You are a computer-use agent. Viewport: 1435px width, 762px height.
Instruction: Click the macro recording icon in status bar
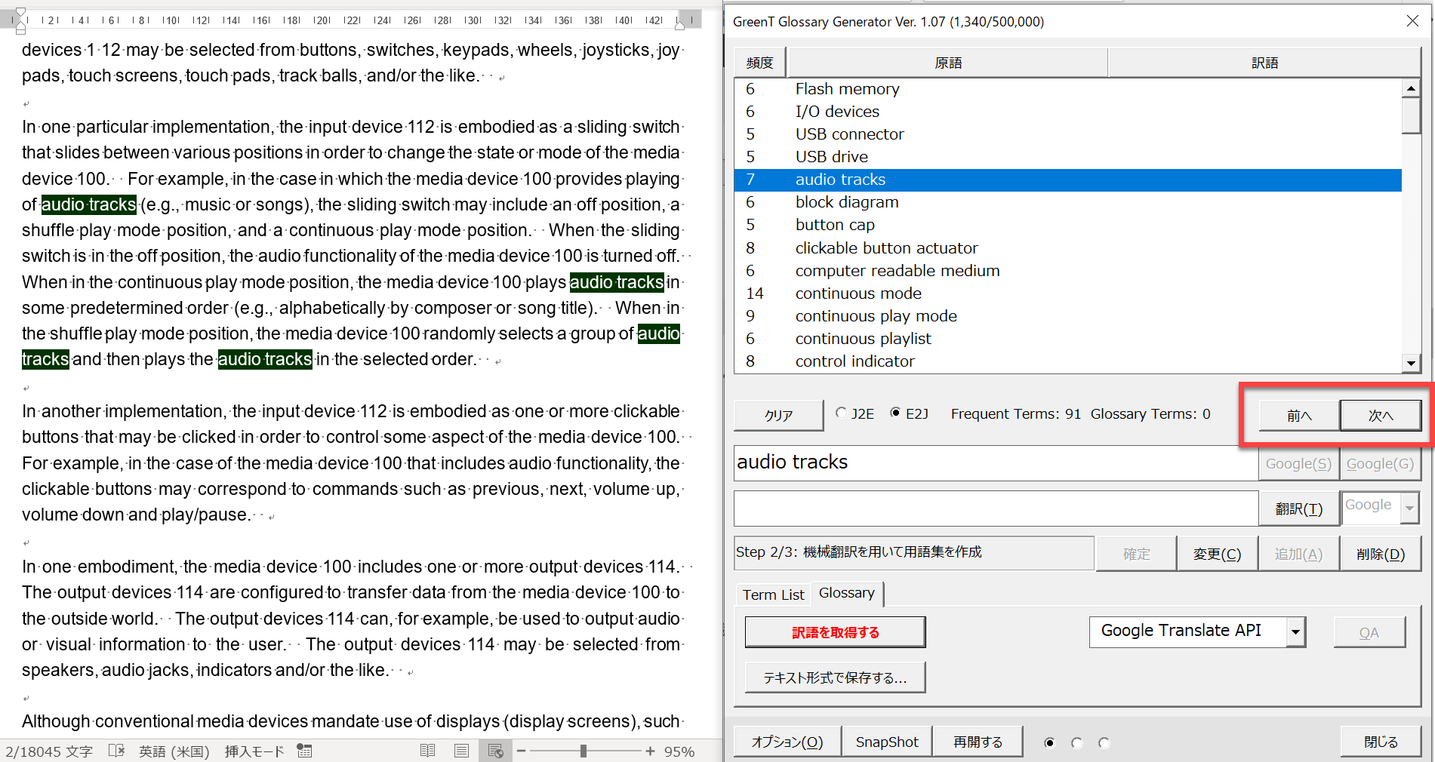(x=304, y=751)
